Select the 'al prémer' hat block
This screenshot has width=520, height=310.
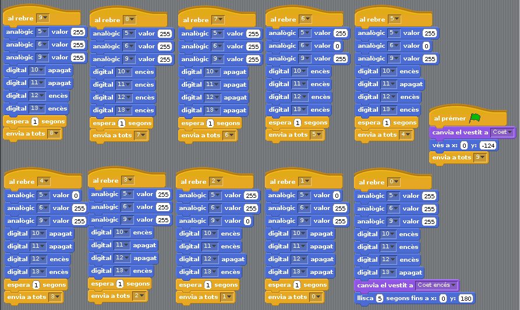(468, 116)
